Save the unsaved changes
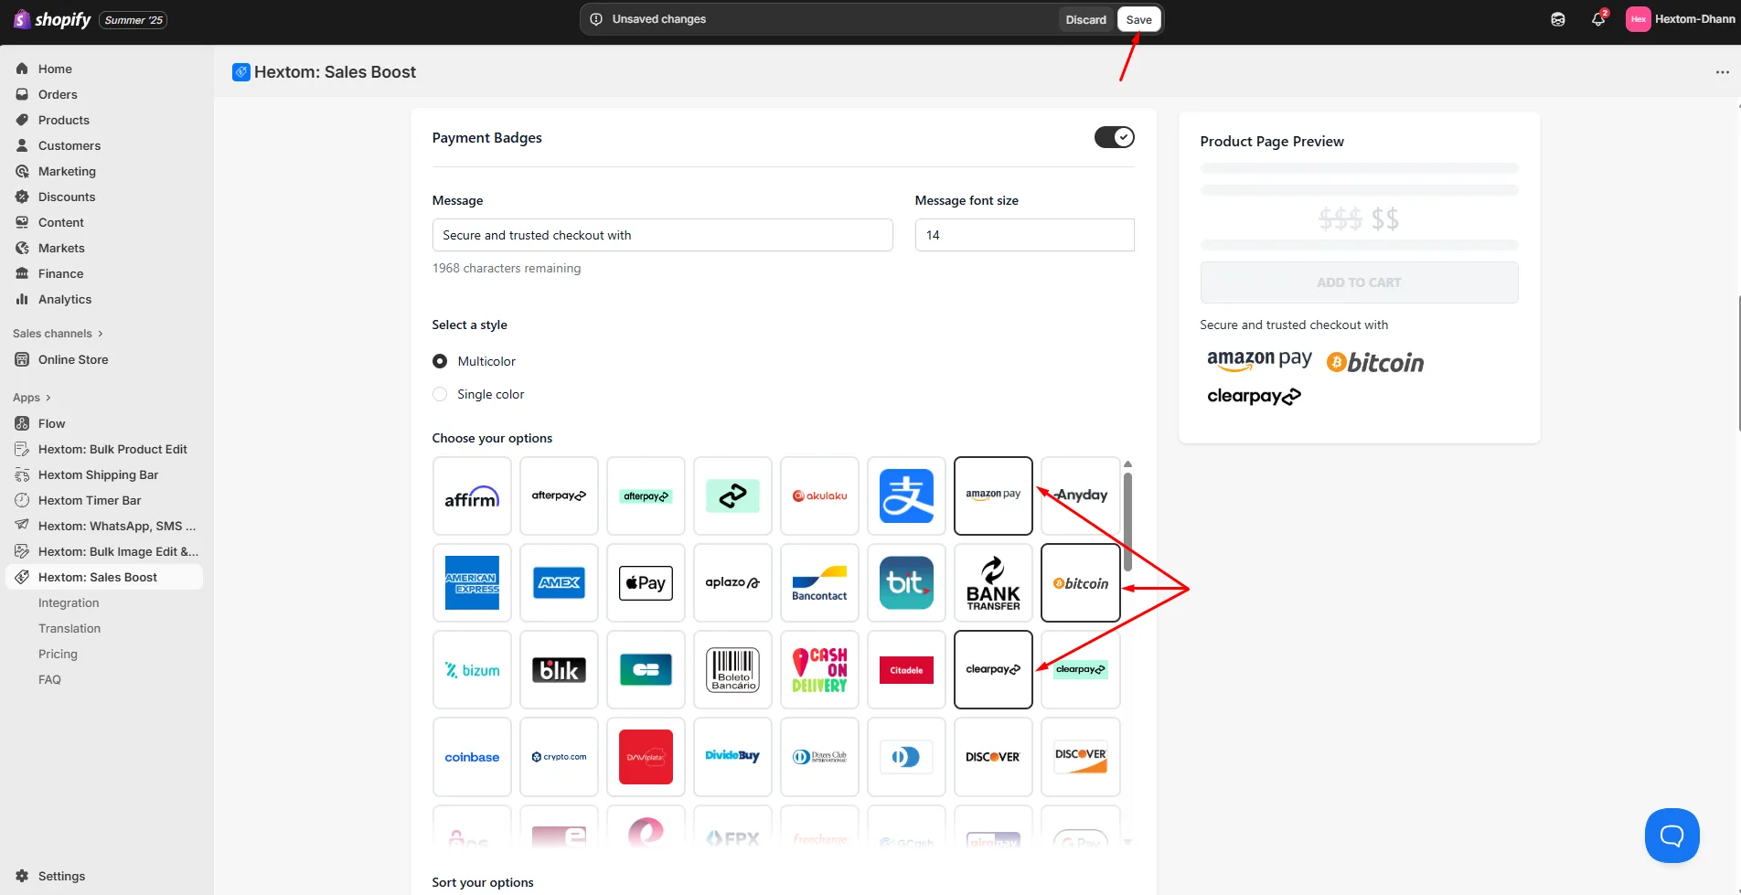The image size is (1741, 895). click(1138, 19)
